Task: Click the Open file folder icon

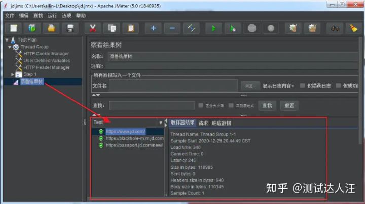Action: pos(51,28)
